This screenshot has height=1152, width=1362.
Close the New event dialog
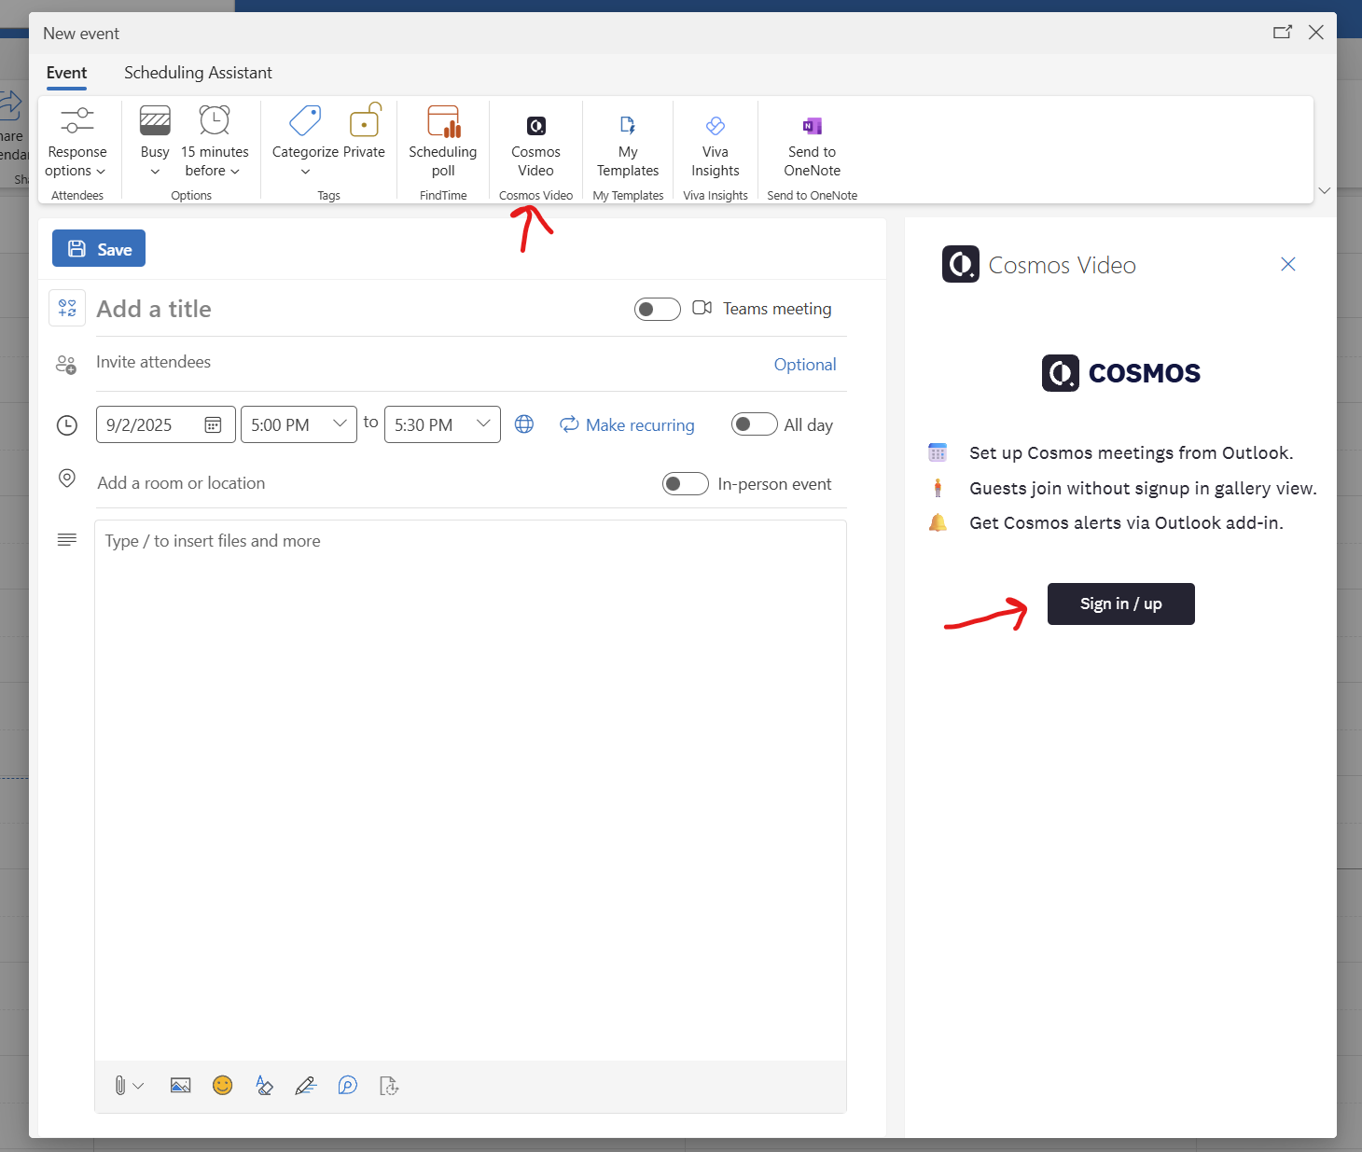pyautogui.click(x=1316, y=32)
